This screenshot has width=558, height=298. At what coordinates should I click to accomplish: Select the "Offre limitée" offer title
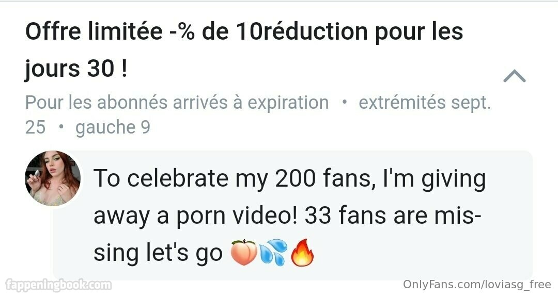tap(93, 32)
